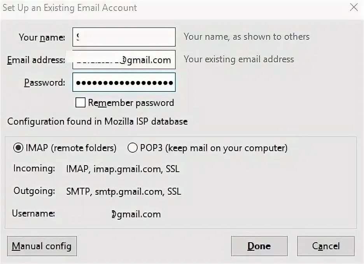This screenshot has height=264, width=364.
Task: Click the "Your name:" field label
Action: coord(42,37)
